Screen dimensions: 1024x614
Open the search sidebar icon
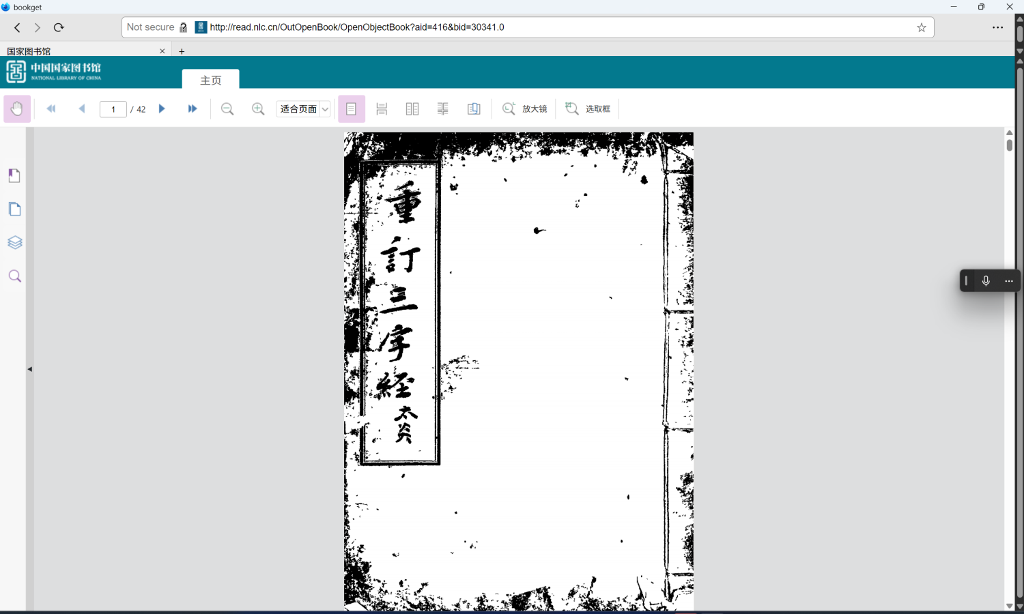coord(14,276)
